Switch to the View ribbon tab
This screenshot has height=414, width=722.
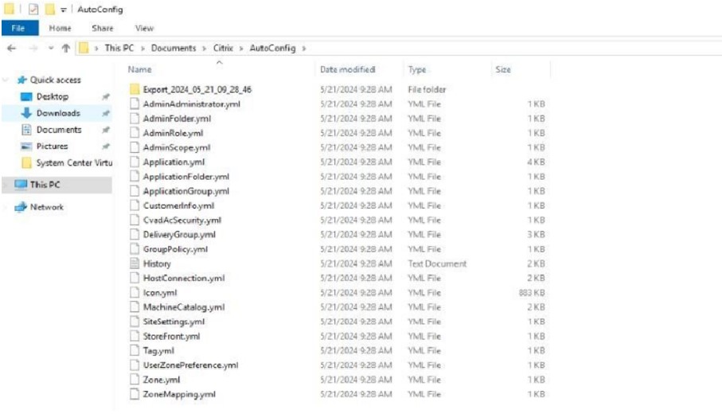pos(143,28)
